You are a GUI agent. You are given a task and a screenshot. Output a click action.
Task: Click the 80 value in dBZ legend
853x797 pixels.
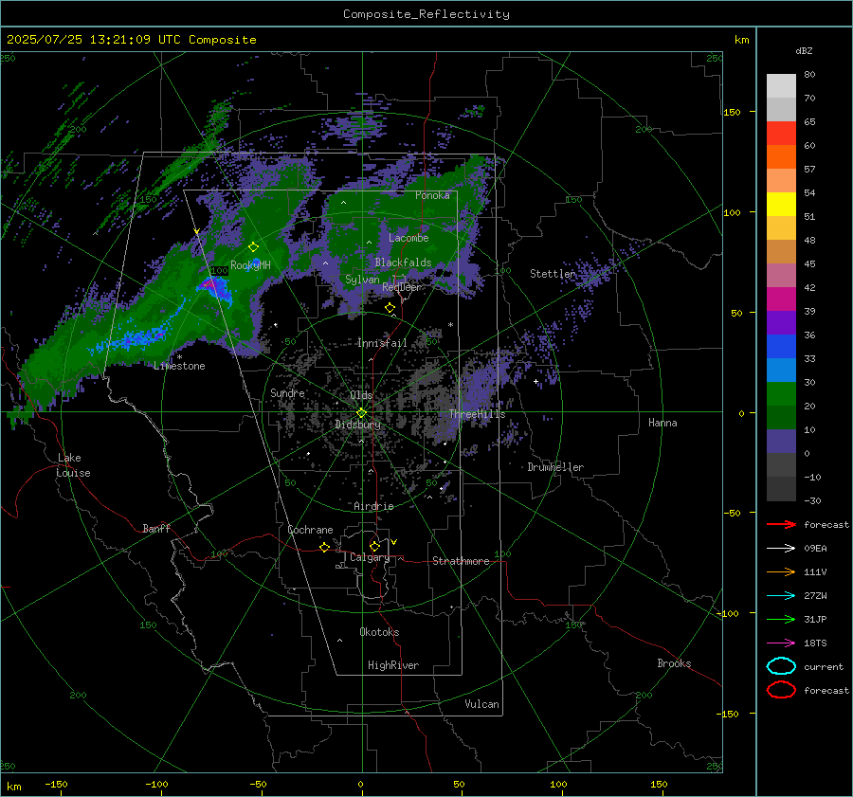click(809, 75)
